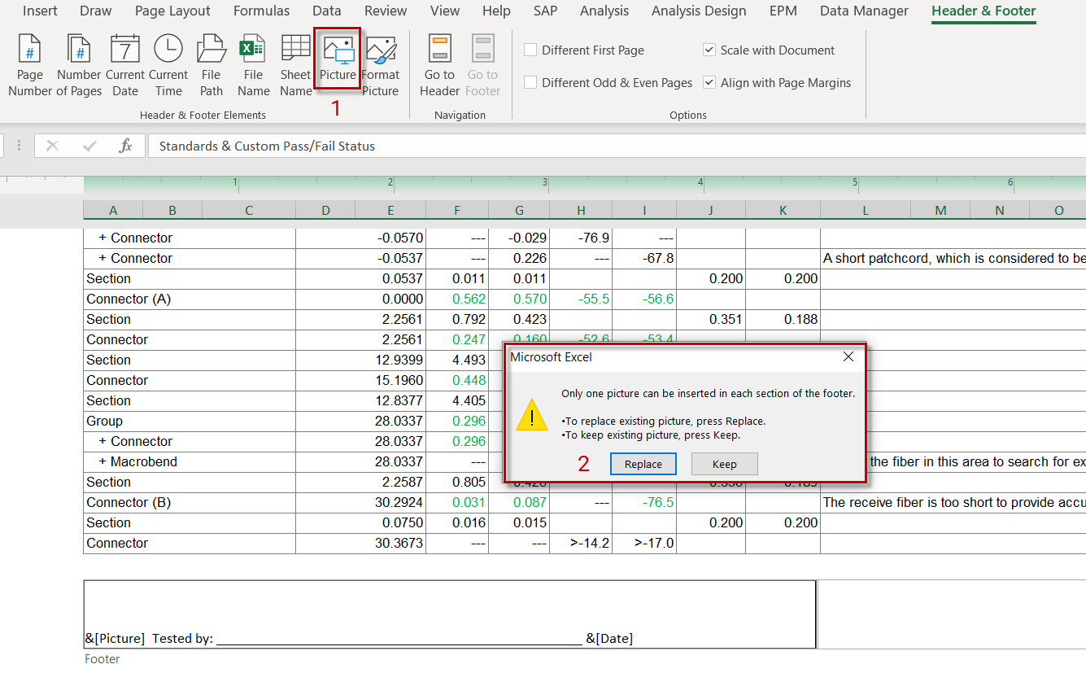Insert Sheet Name element

point(296,65)
